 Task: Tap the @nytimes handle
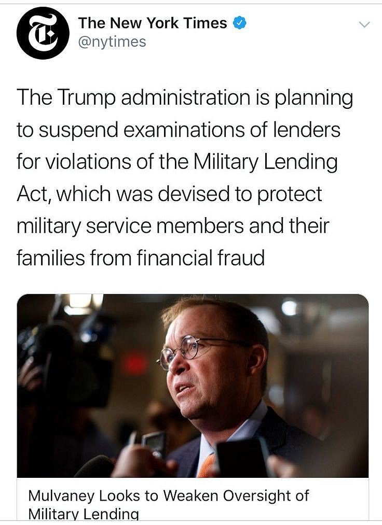coord(112,42)
